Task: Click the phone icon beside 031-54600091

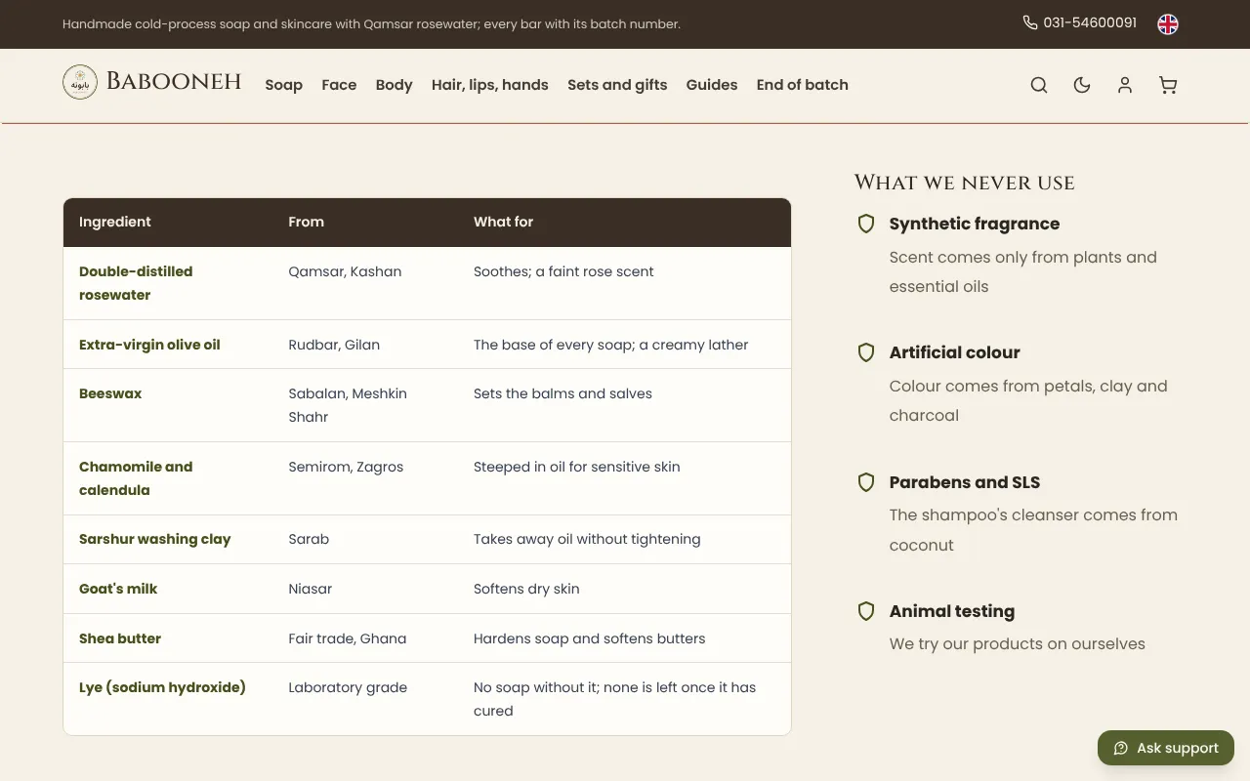Action: coord(1030,22)
